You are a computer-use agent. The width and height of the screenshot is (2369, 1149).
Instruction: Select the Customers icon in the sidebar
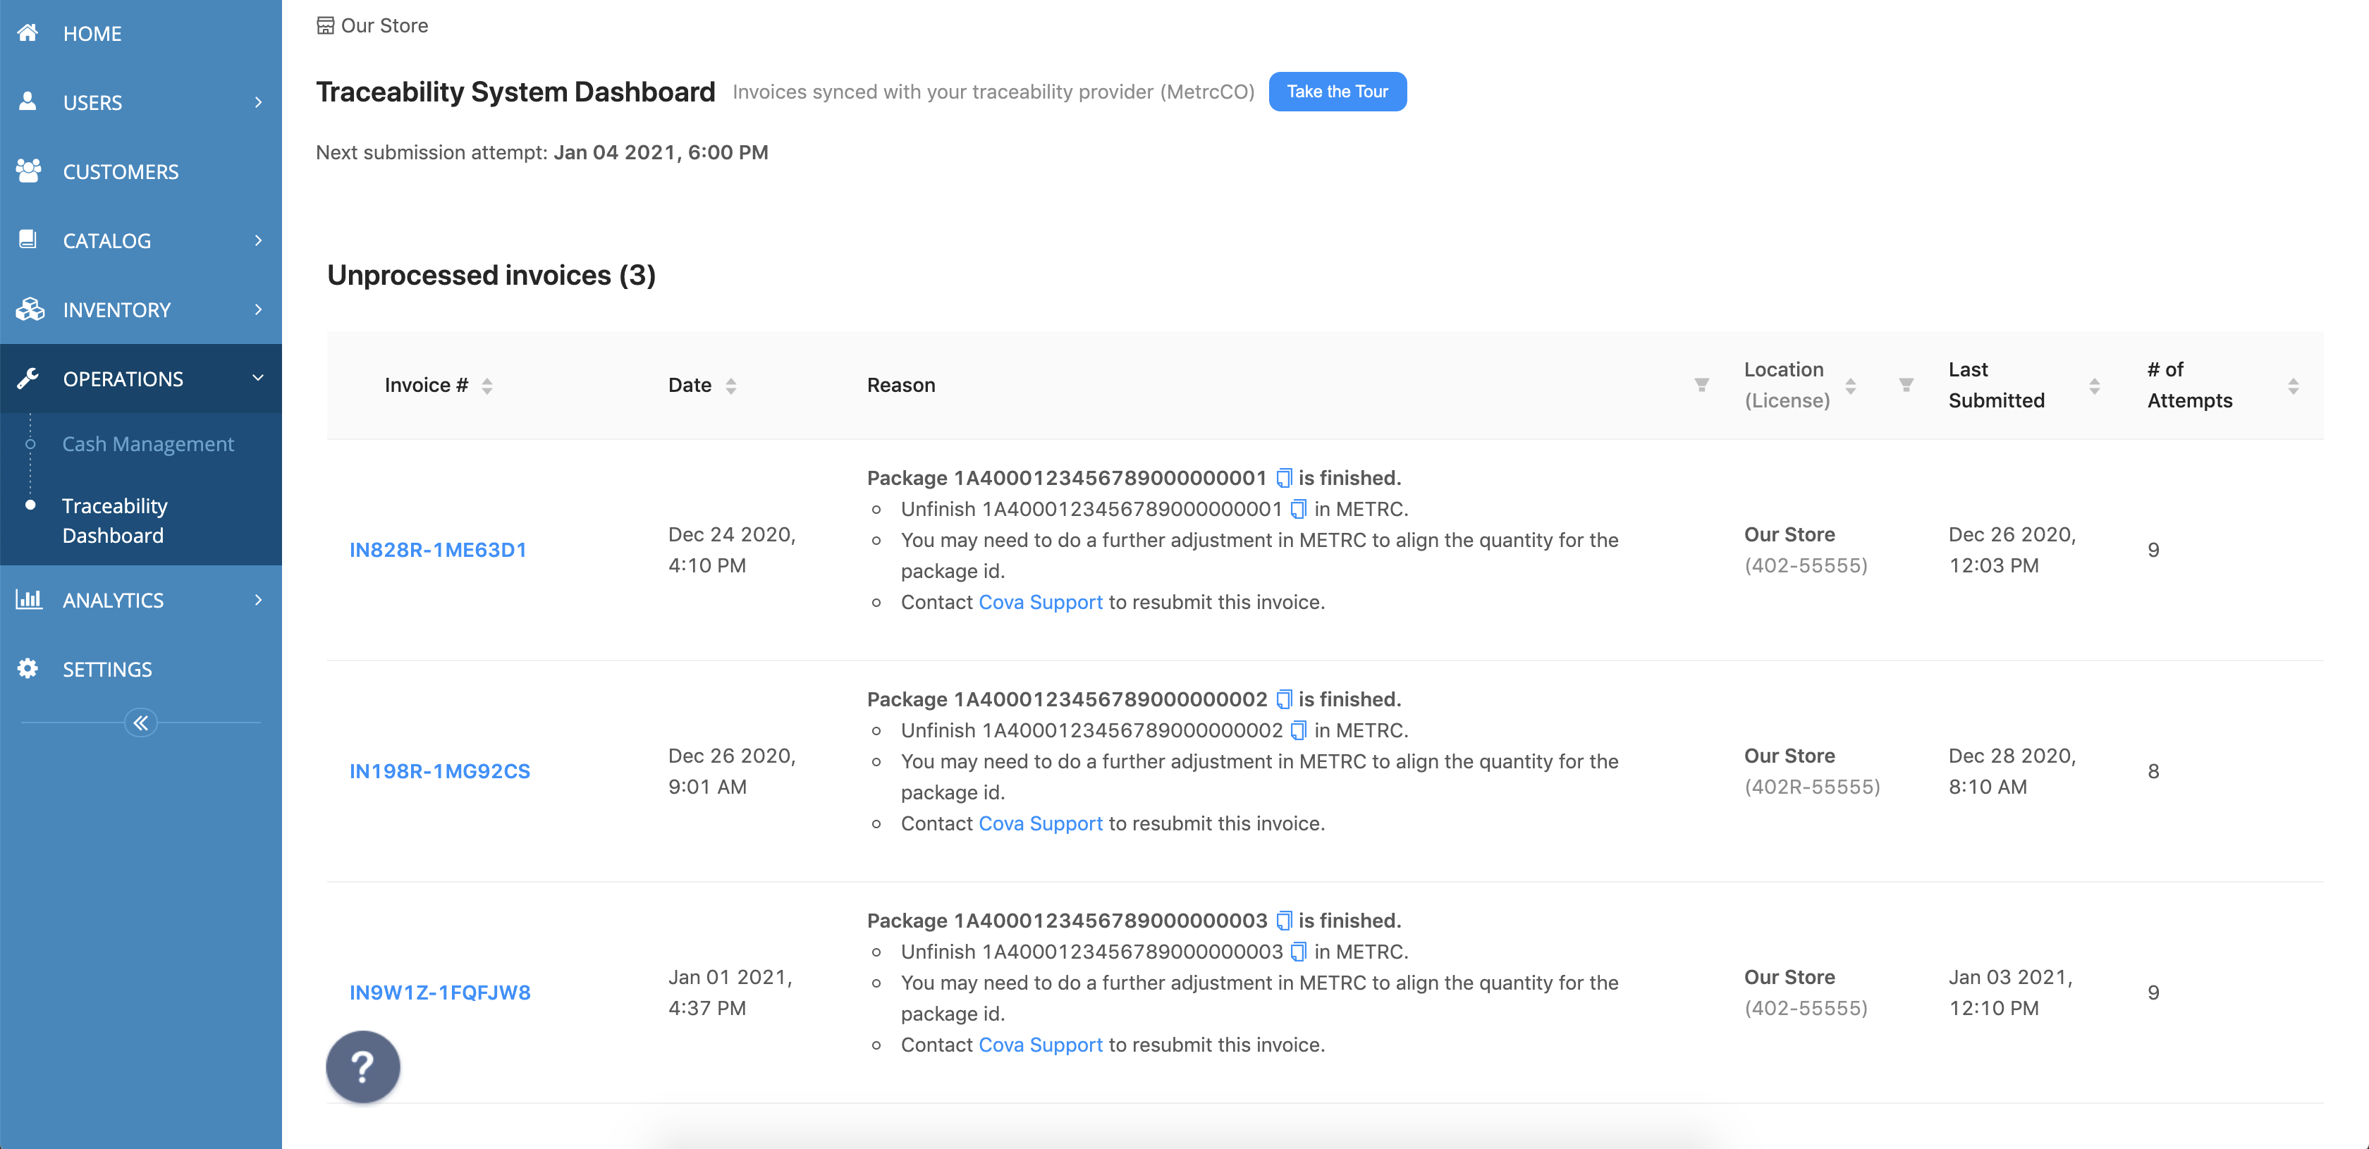[27, 171]
